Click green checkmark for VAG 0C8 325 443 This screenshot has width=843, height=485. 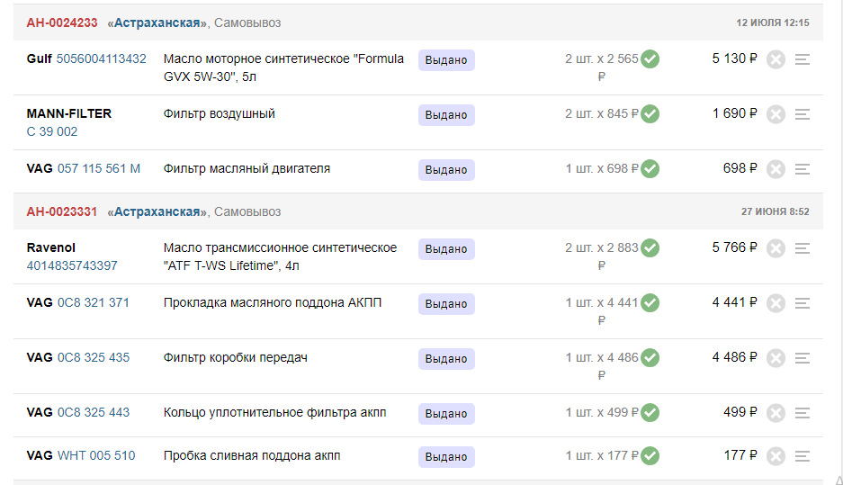[650, 412]
